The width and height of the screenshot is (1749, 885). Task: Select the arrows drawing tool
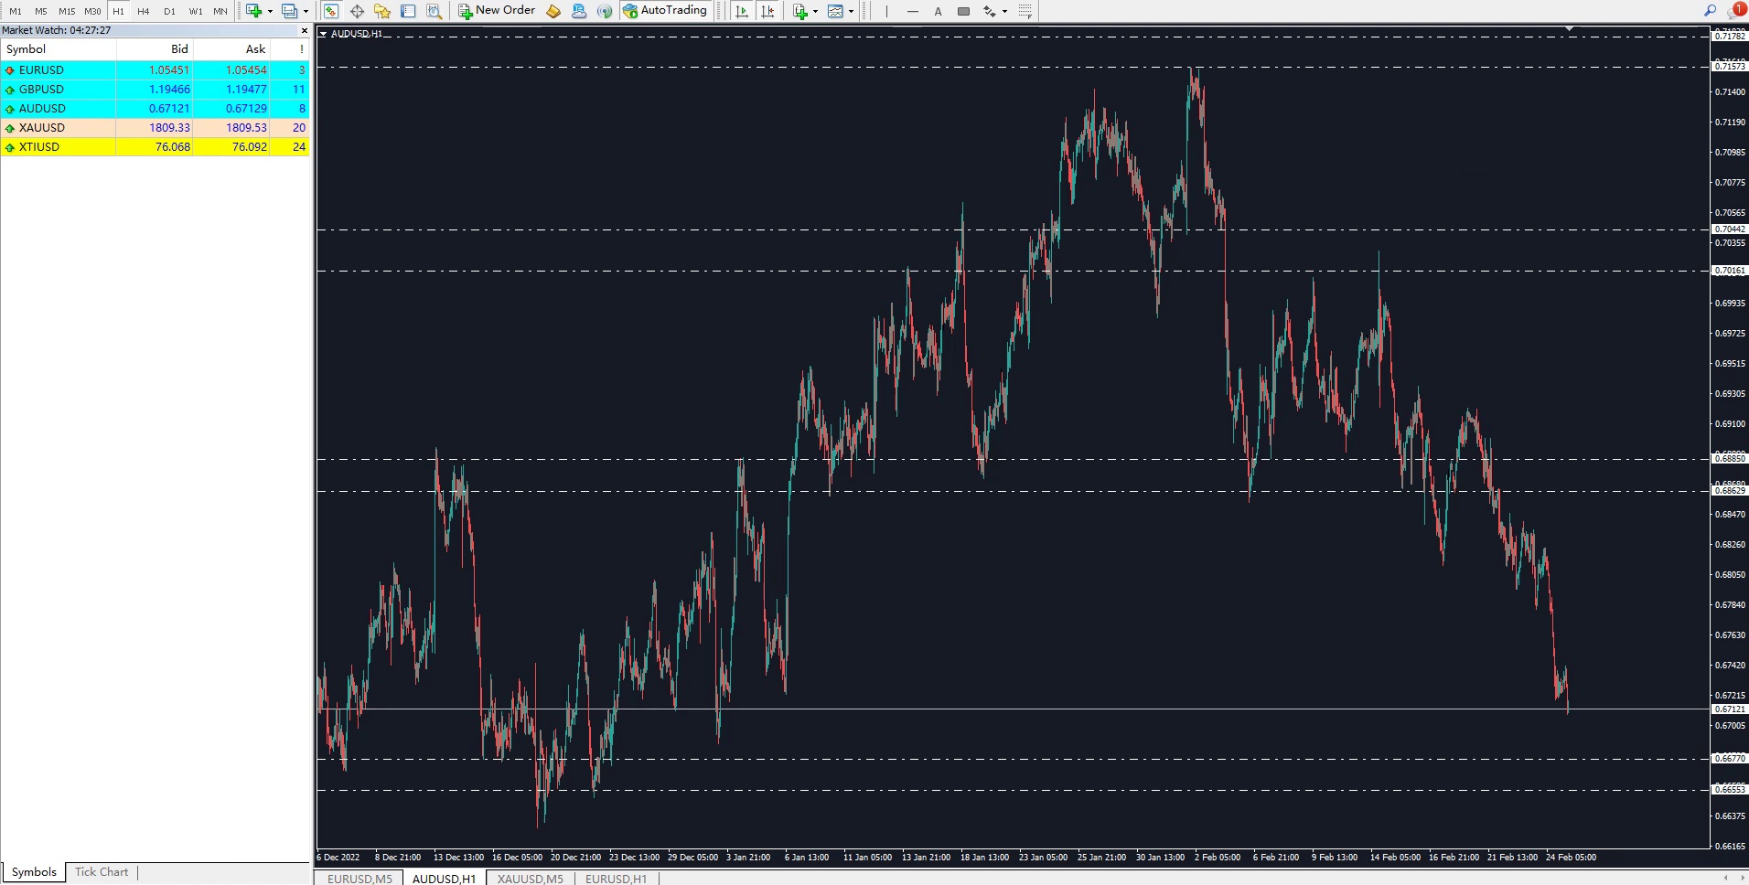click(x=989, y=11)
